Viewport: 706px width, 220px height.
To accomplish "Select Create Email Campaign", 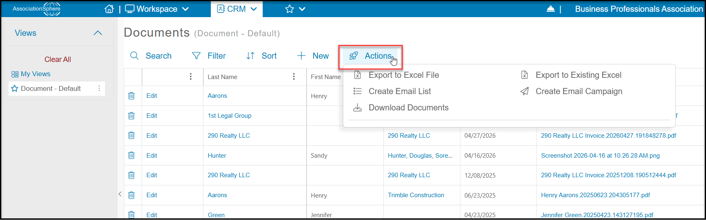I will (x=571, y=91).
